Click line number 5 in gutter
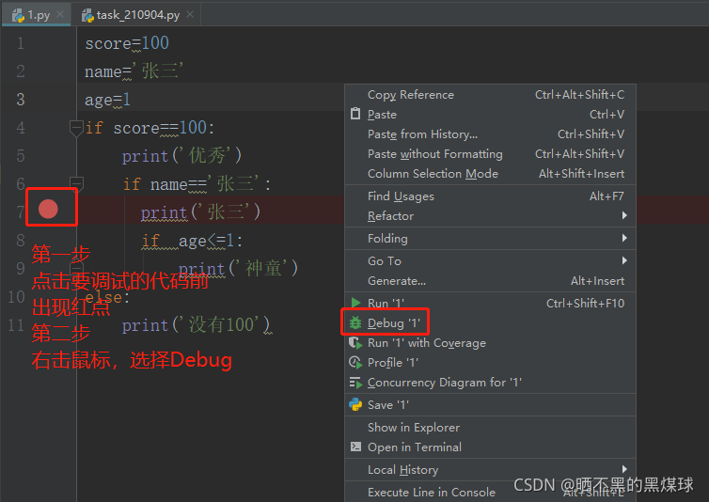 (21, 155)
